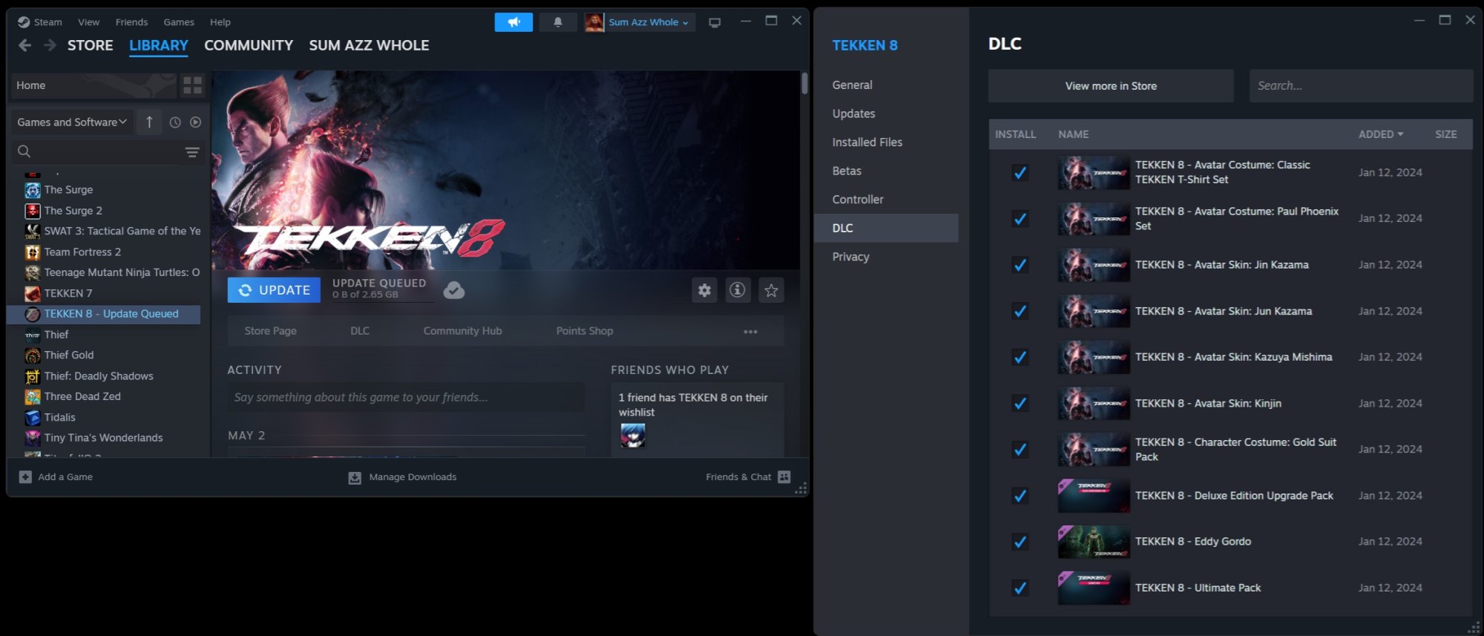Click the library search magnifier icon
The image size is (1484, 636).
click(x=24, y=151)
